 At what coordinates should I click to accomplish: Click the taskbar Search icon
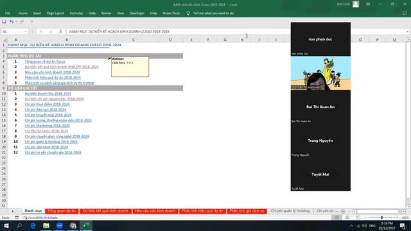tap(19, 225)
